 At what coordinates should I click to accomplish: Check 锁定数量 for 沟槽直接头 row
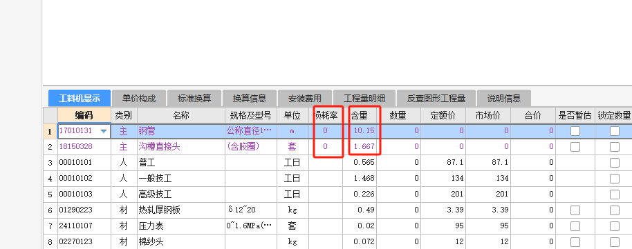coord(614,147)
